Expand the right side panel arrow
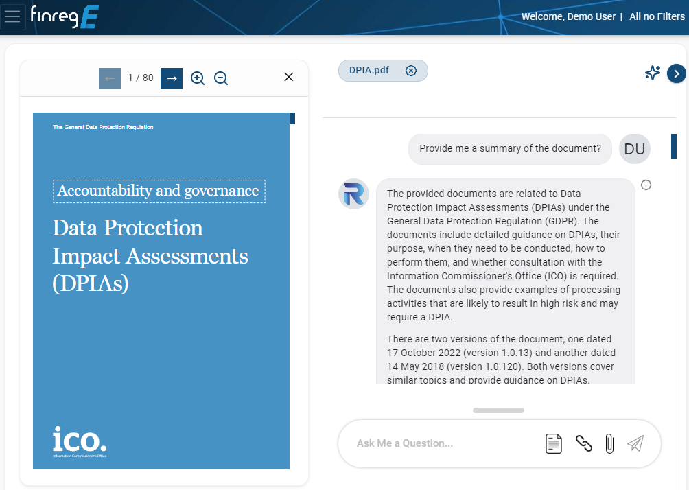689x490 pixels. pos(676,74)
